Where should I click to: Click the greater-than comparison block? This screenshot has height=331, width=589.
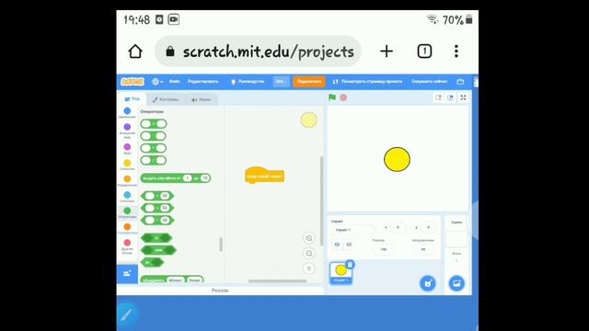coord(157,196)
